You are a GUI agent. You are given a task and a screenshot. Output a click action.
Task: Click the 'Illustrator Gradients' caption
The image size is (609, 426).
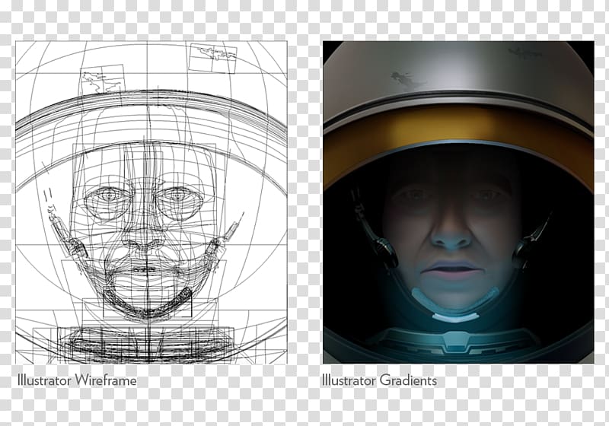[379, 380]
